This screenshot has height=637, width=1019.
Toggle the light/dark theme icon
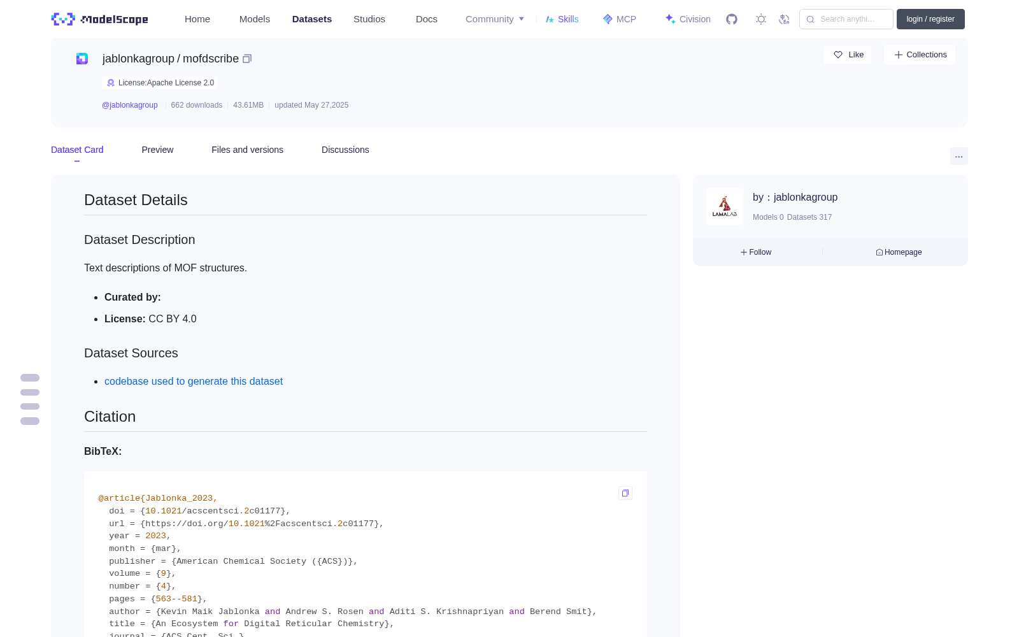761,19
